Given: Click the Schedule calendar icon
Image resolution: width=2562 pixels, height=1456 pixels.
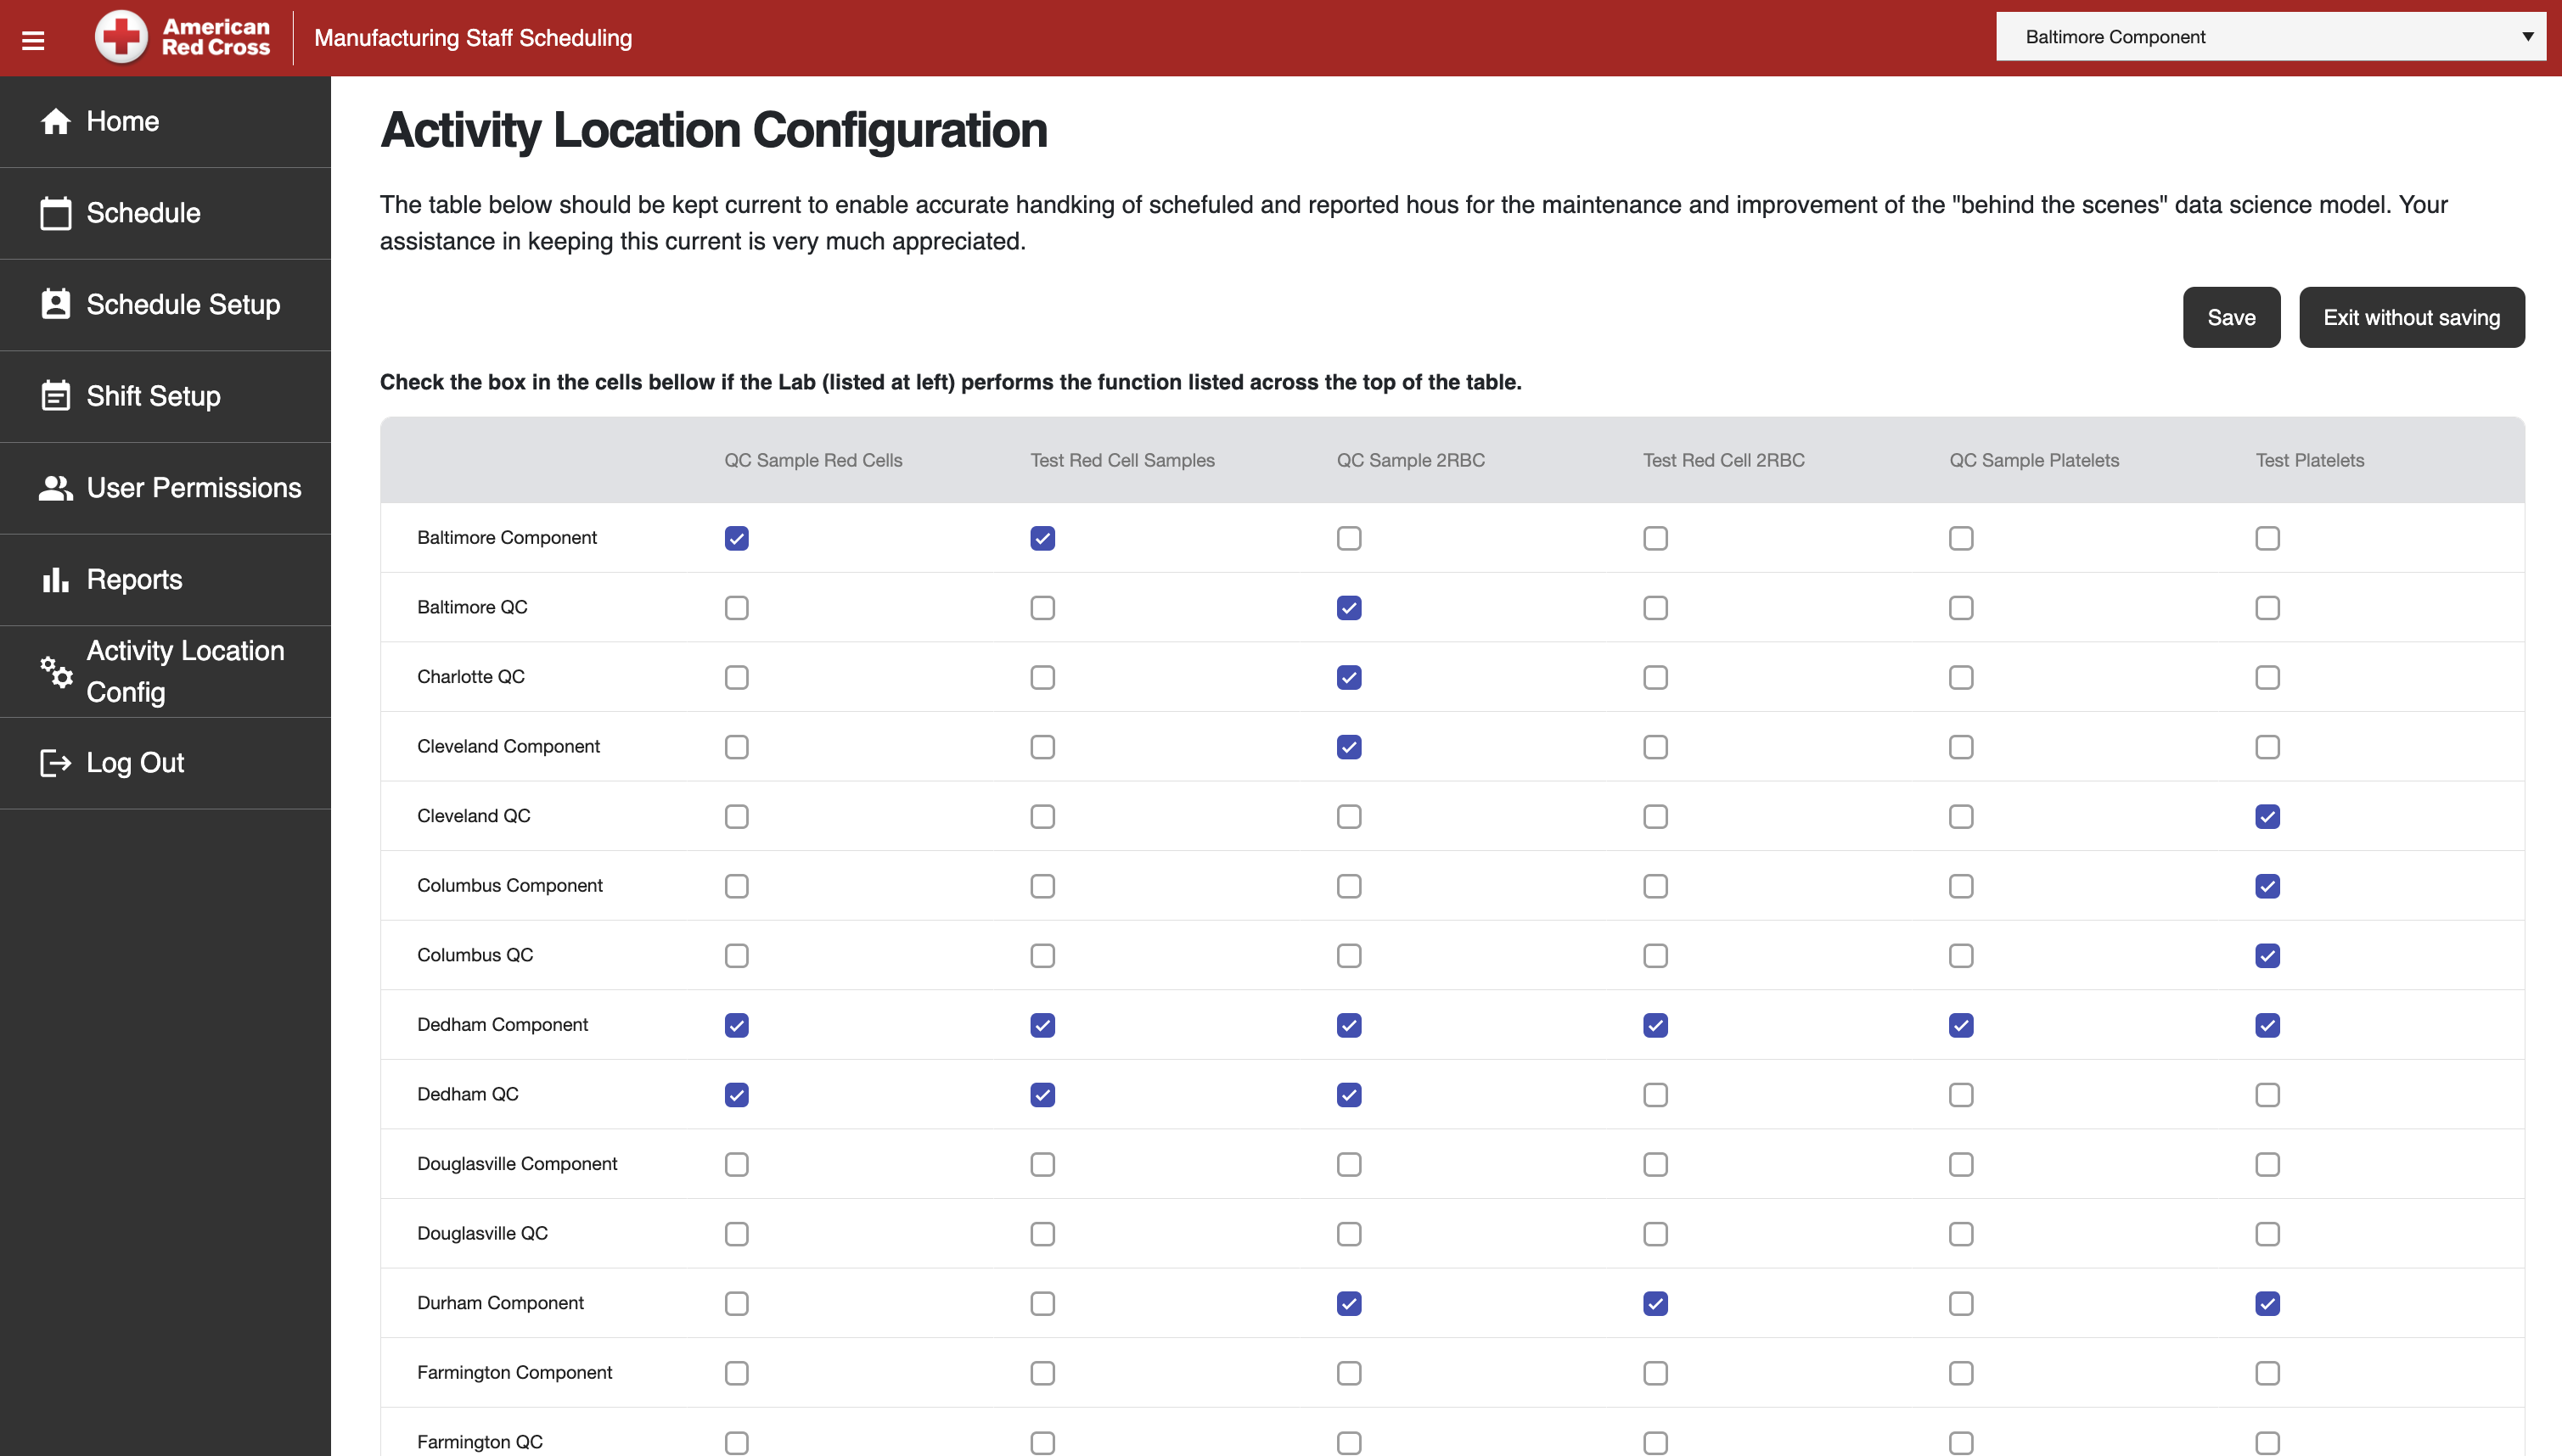Looking at the screenshot, I should coord(56,213).
